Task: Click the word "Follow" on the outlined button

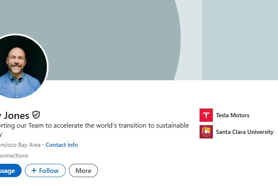Action: (49, 170)
